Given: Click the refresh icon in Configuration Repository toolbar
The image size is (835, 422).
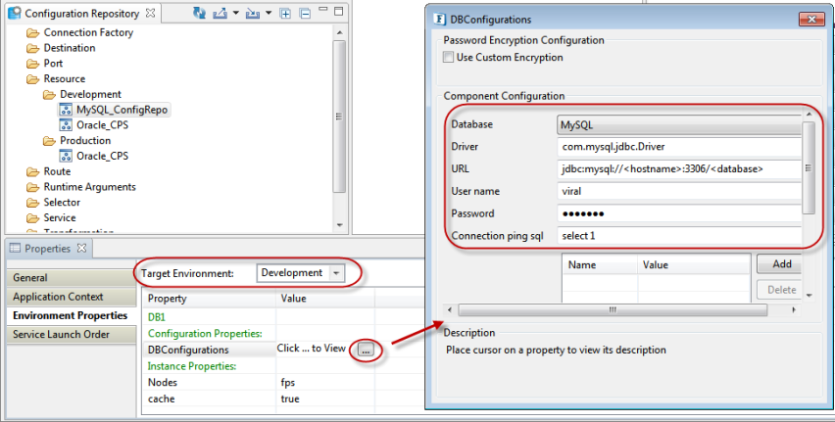Looking at the screenshot, I should (x=200, y=14).
